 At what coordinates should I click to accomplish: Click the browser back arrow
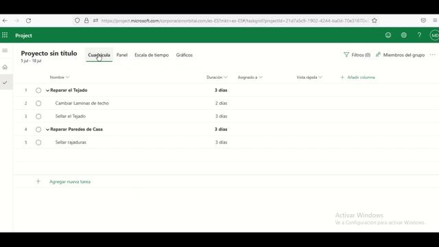click(x=5, y=21)
